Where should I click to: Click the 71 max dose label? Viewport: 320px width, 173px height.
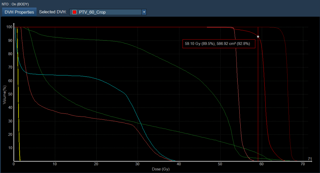click(310, 159)
